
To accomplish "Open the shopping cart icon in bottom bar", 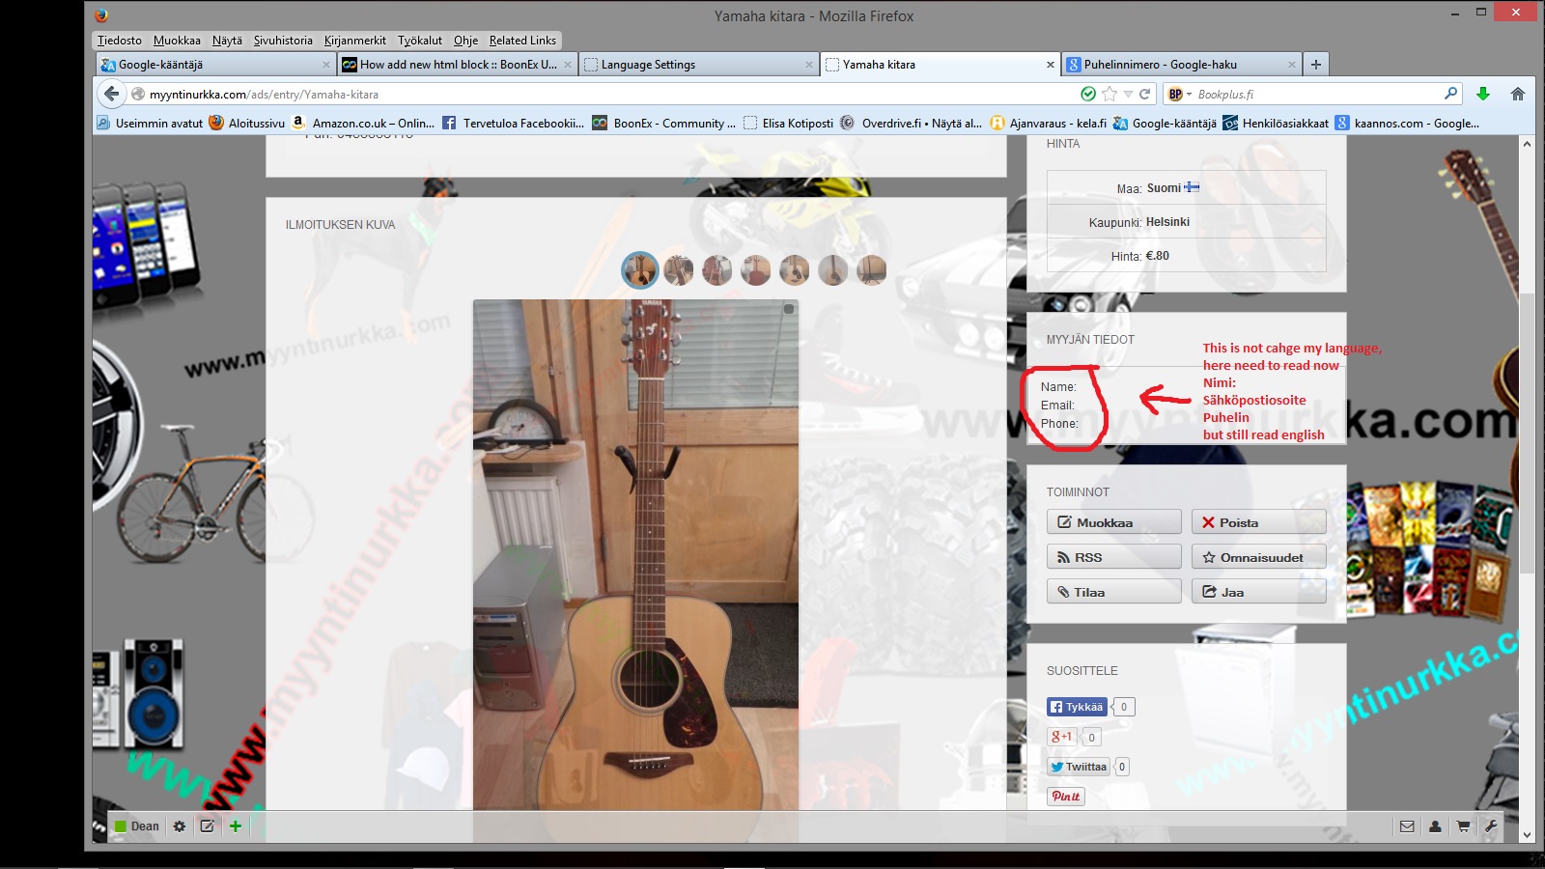I will point(1463,827).
